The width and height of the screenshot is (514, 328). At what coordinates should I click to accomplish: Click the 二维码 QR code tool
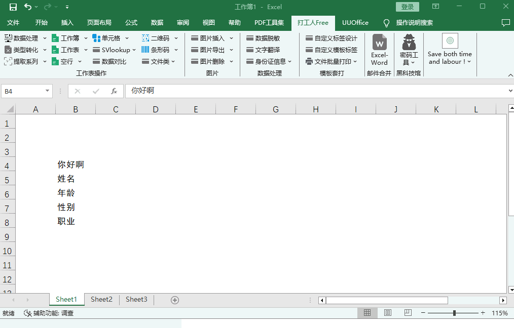click(x=156, y=38)
